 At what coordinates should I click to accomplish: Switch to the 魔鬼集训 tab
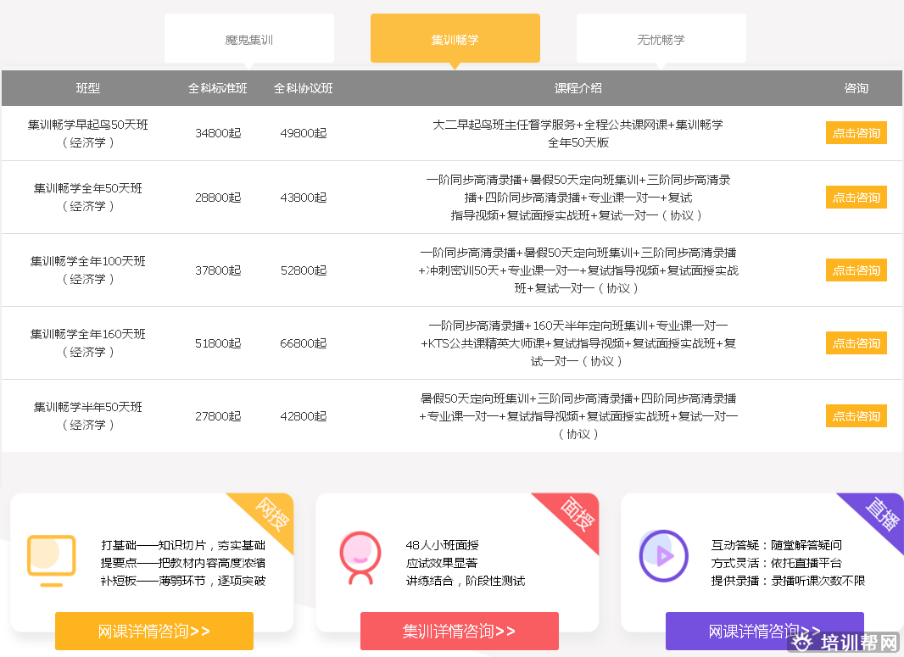coord(248,39)
